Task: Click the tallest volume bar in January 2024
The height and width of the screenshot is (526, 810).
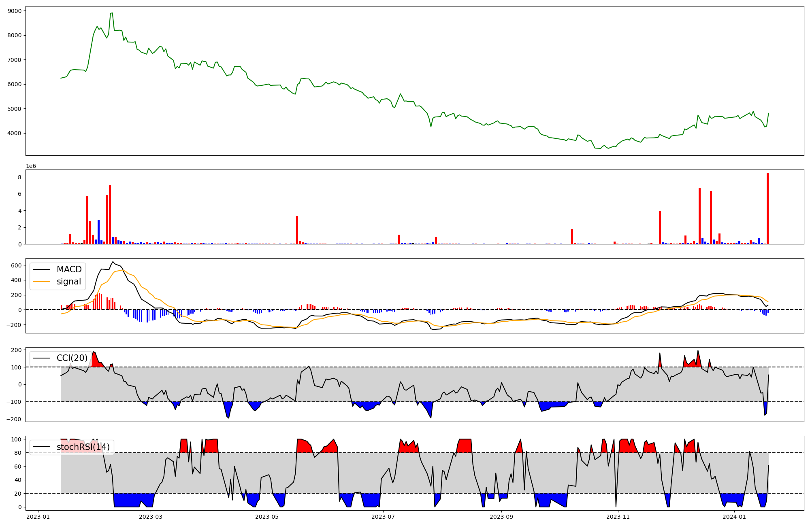Action: [767, 208]
